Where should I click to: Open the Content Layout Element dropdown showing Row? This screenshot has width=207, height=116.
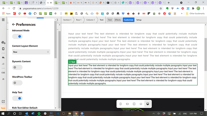click(x=31, y=52)
